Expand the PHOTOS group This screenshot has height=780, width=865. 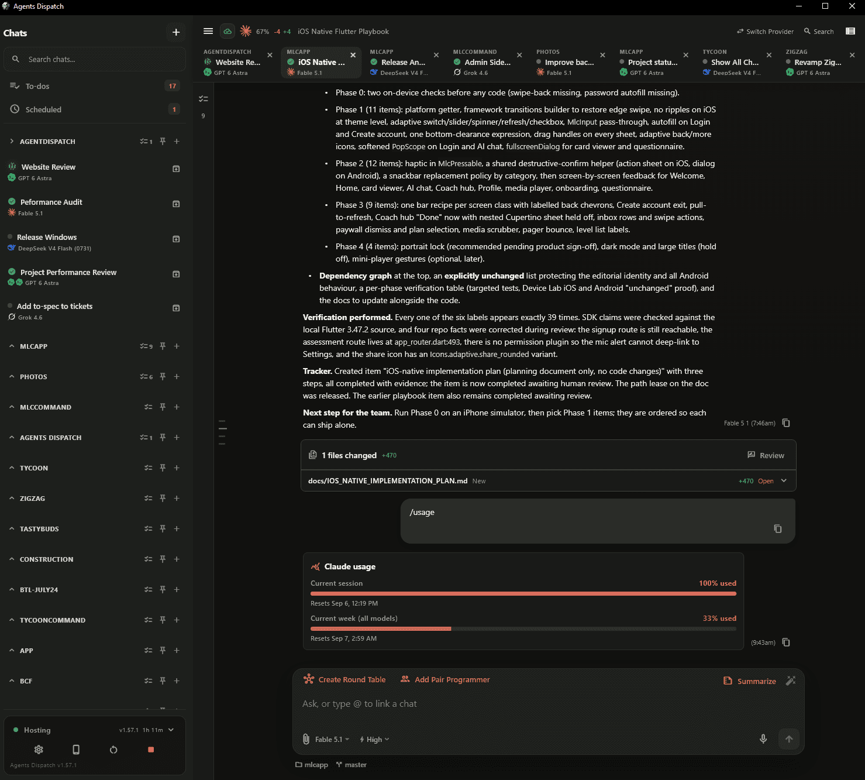(x=12, y=377)
